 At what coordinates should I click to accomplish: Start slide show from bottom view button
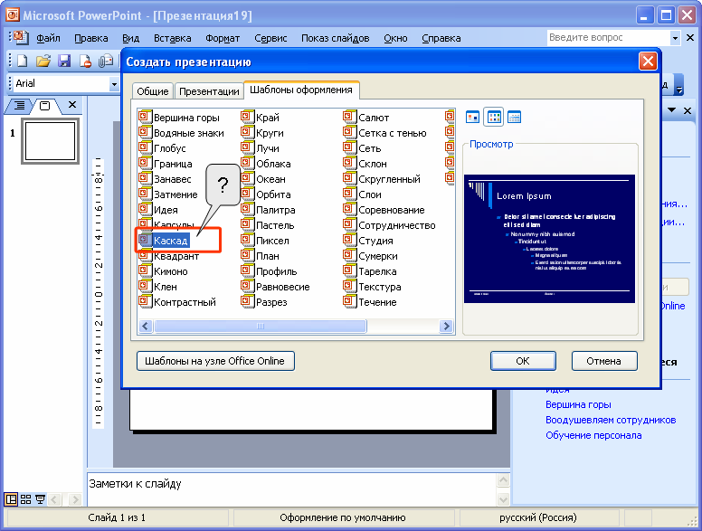click(x=41, y=499)
